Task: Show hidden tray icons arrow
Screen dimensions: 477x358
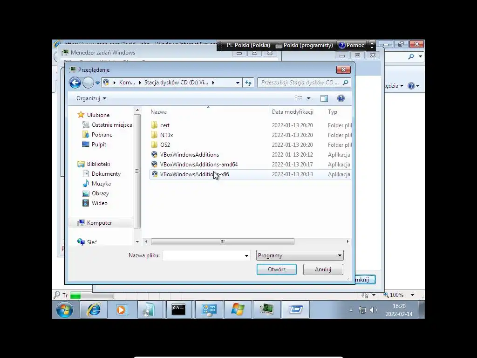Action: tap(351, 310)
